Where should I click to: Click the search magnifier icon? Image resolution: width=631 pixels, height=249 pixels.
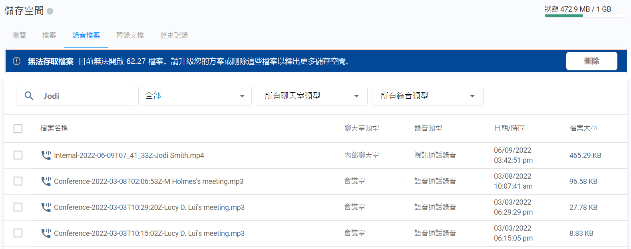coord(29,96)
